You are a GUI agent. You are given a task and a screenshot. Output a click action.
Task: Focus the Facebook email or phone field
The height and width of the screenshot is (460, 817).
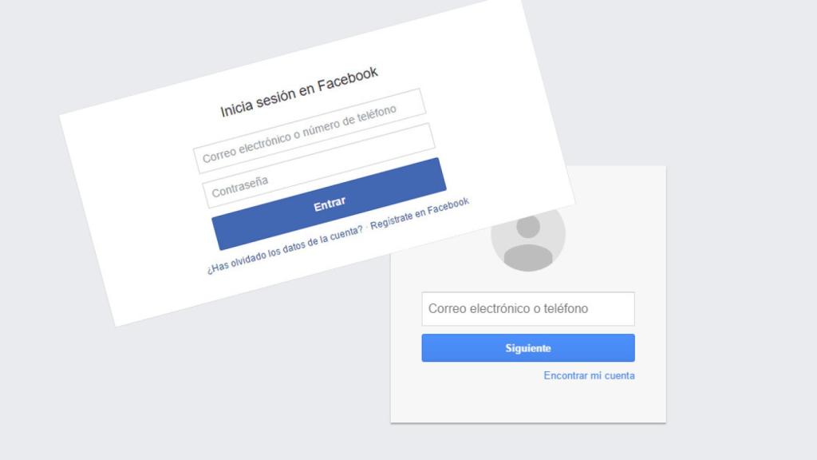pyautogui.click(x=310, y=131)
